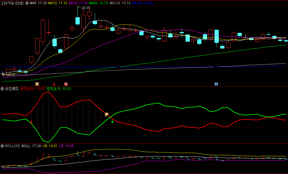This screenshot has width=288, height=174.
Task: Click the 多空博弈 indicator name
Action: click(x=12, y=89)
